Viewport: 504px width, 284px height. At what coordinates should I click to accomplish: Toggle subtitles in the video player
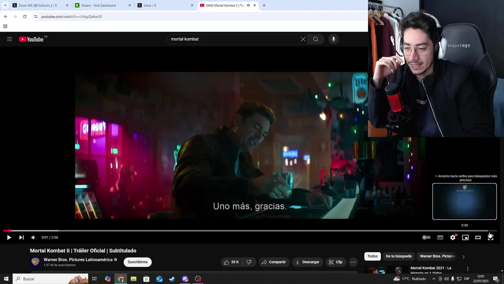[440, 237]
